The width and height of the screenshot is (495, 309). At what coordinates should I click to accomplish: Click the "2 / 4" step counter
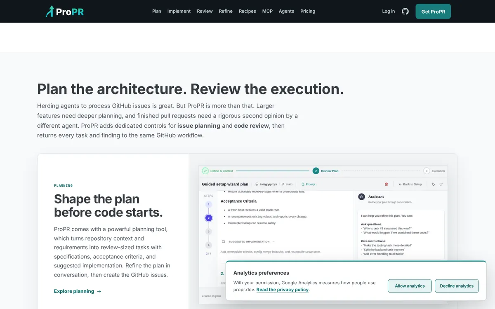[209, 253]
